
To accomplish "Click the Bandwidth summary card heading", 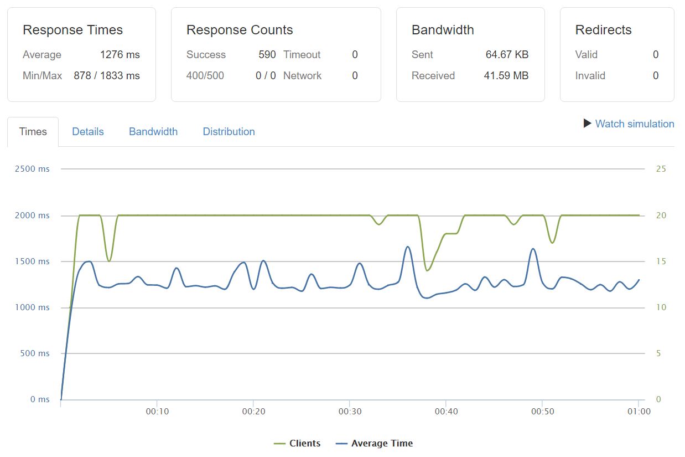I will point(443,30).
